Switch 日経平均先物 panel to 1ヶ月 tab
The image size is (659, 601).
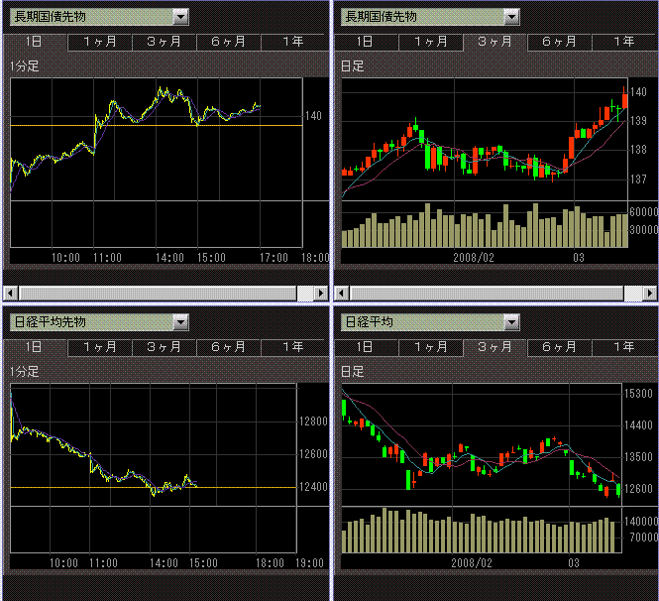[100, 347]
